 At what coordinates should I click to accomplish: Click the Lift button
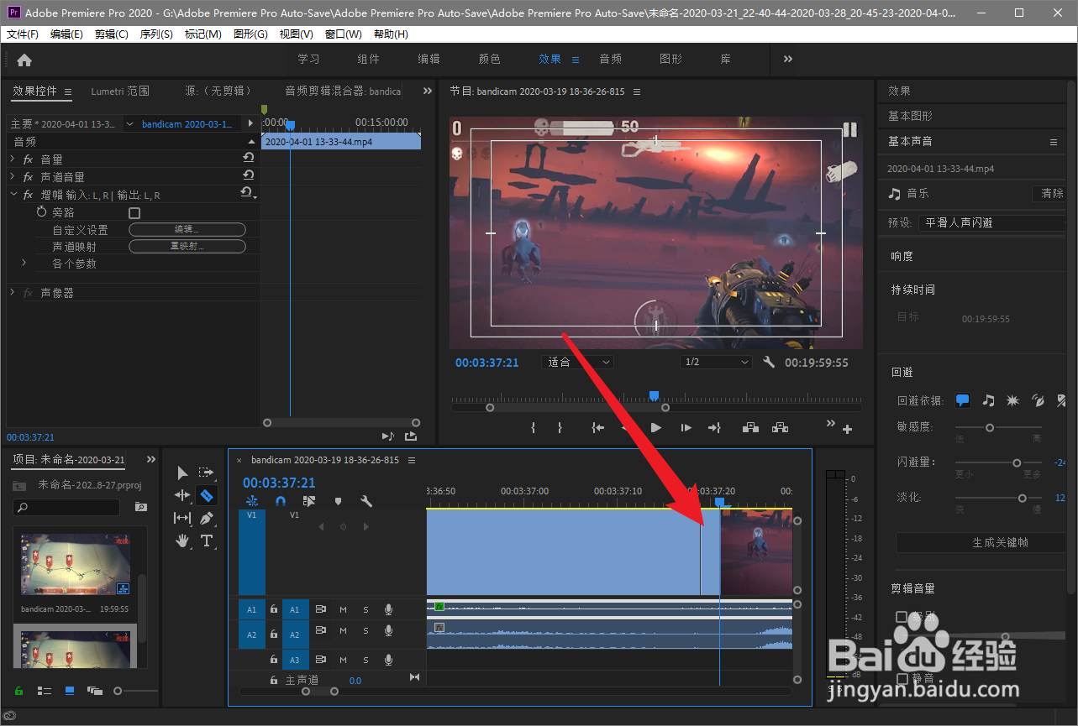[751, 428]
